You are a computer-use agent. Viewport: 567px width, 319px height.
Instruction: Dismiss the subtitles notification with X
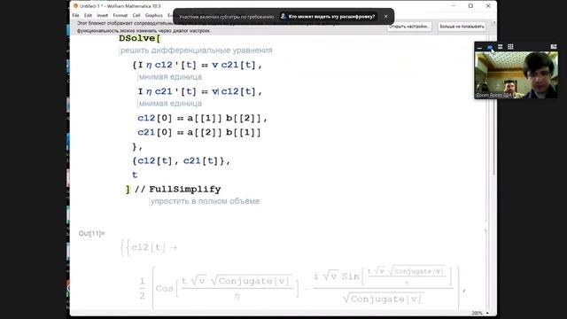click(x=386, y=17)
